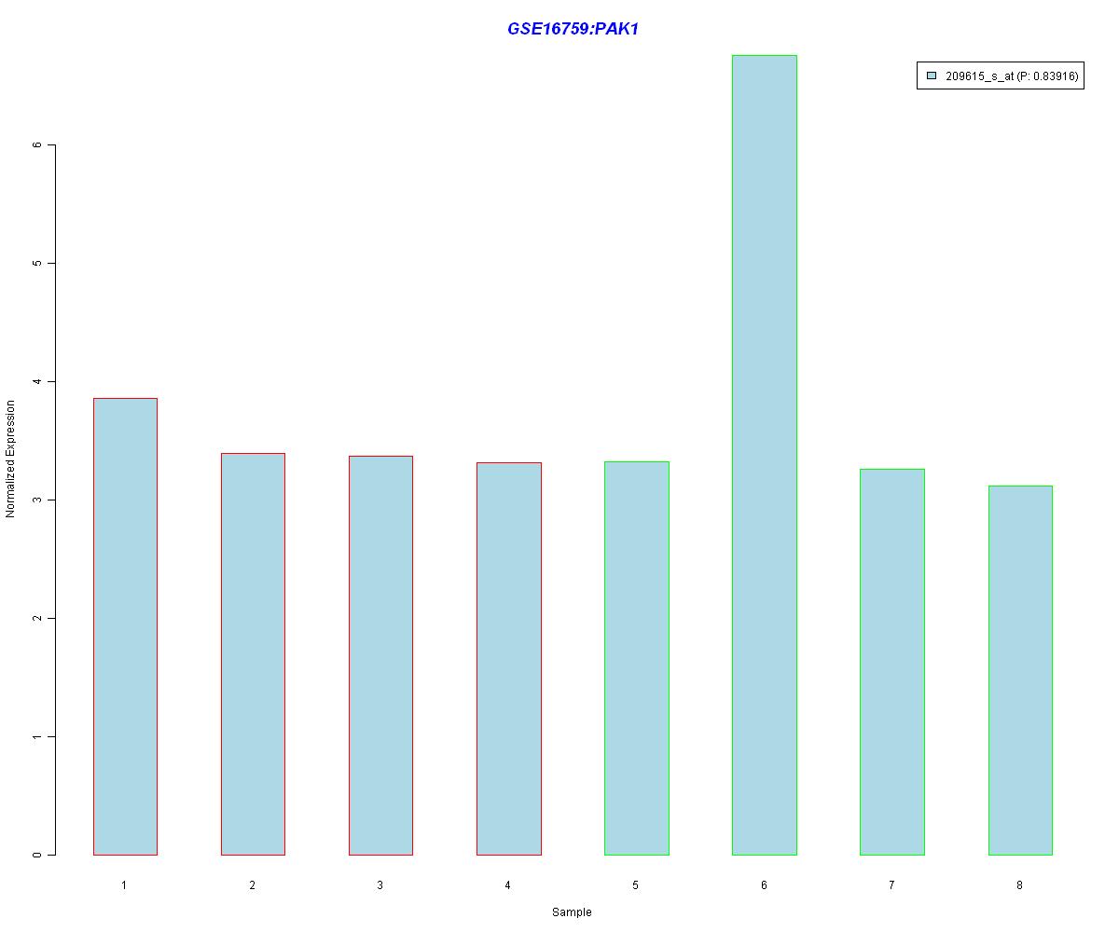Select the bar for sample 5

[636, 658]
